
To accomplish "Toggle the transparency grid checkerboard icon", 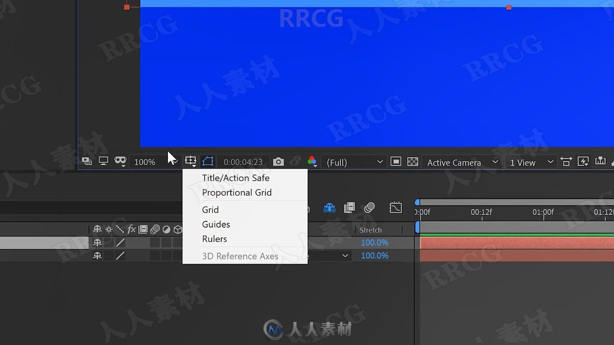I will click(x=413, y=162).
